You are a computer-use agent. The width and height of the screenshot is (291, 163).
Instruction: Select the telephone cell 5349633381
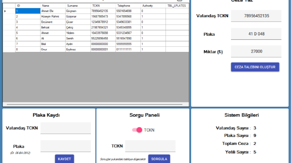click(128, 22)
